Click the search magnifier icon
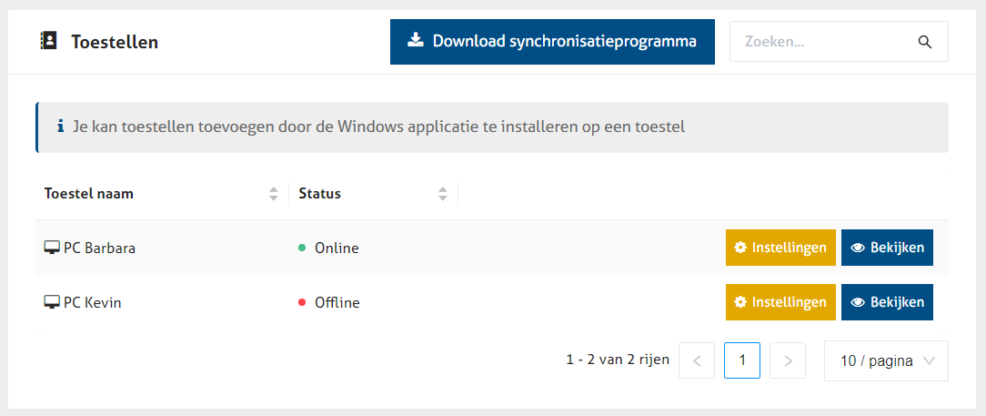 point(925,42)
